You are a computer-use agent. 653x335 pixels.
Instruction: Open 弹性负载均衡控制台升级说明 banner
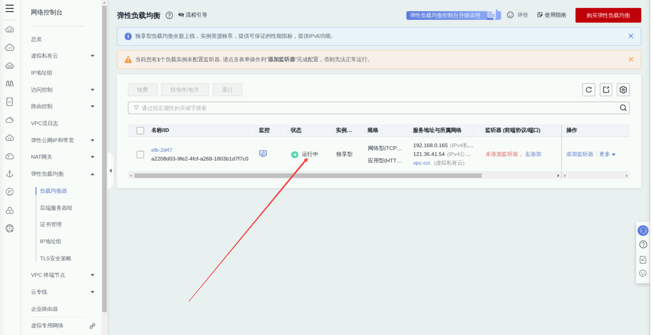tap(453, 15)
